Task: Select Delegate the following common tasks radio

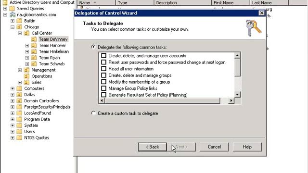Action: tap(93, 47)
